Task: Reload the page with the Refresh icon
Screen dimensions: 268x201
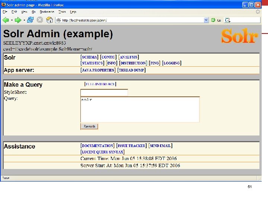Action: pos(31,20)
